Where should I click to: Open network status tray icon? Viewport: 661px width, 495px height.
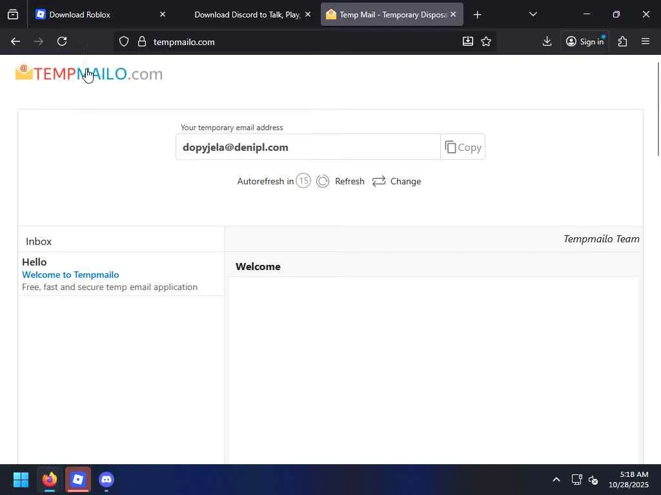(x=576, y=480)
